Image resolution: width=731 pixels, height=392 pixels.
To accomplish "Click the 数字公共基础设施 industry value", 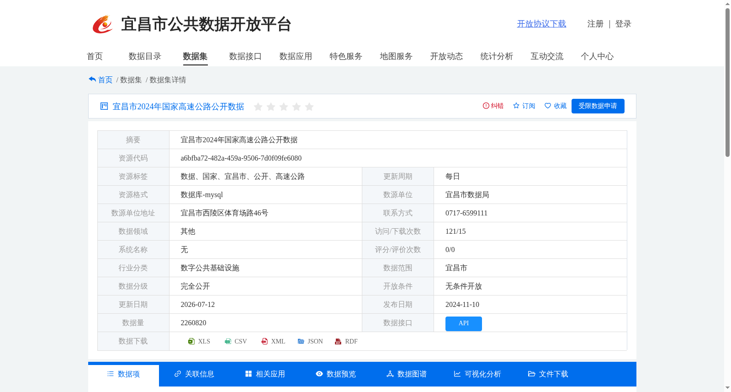I will pos(210,268).
